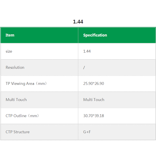
Task: Click the green header divider between columns
Action: pyautogui.click(x=78, y=35)
